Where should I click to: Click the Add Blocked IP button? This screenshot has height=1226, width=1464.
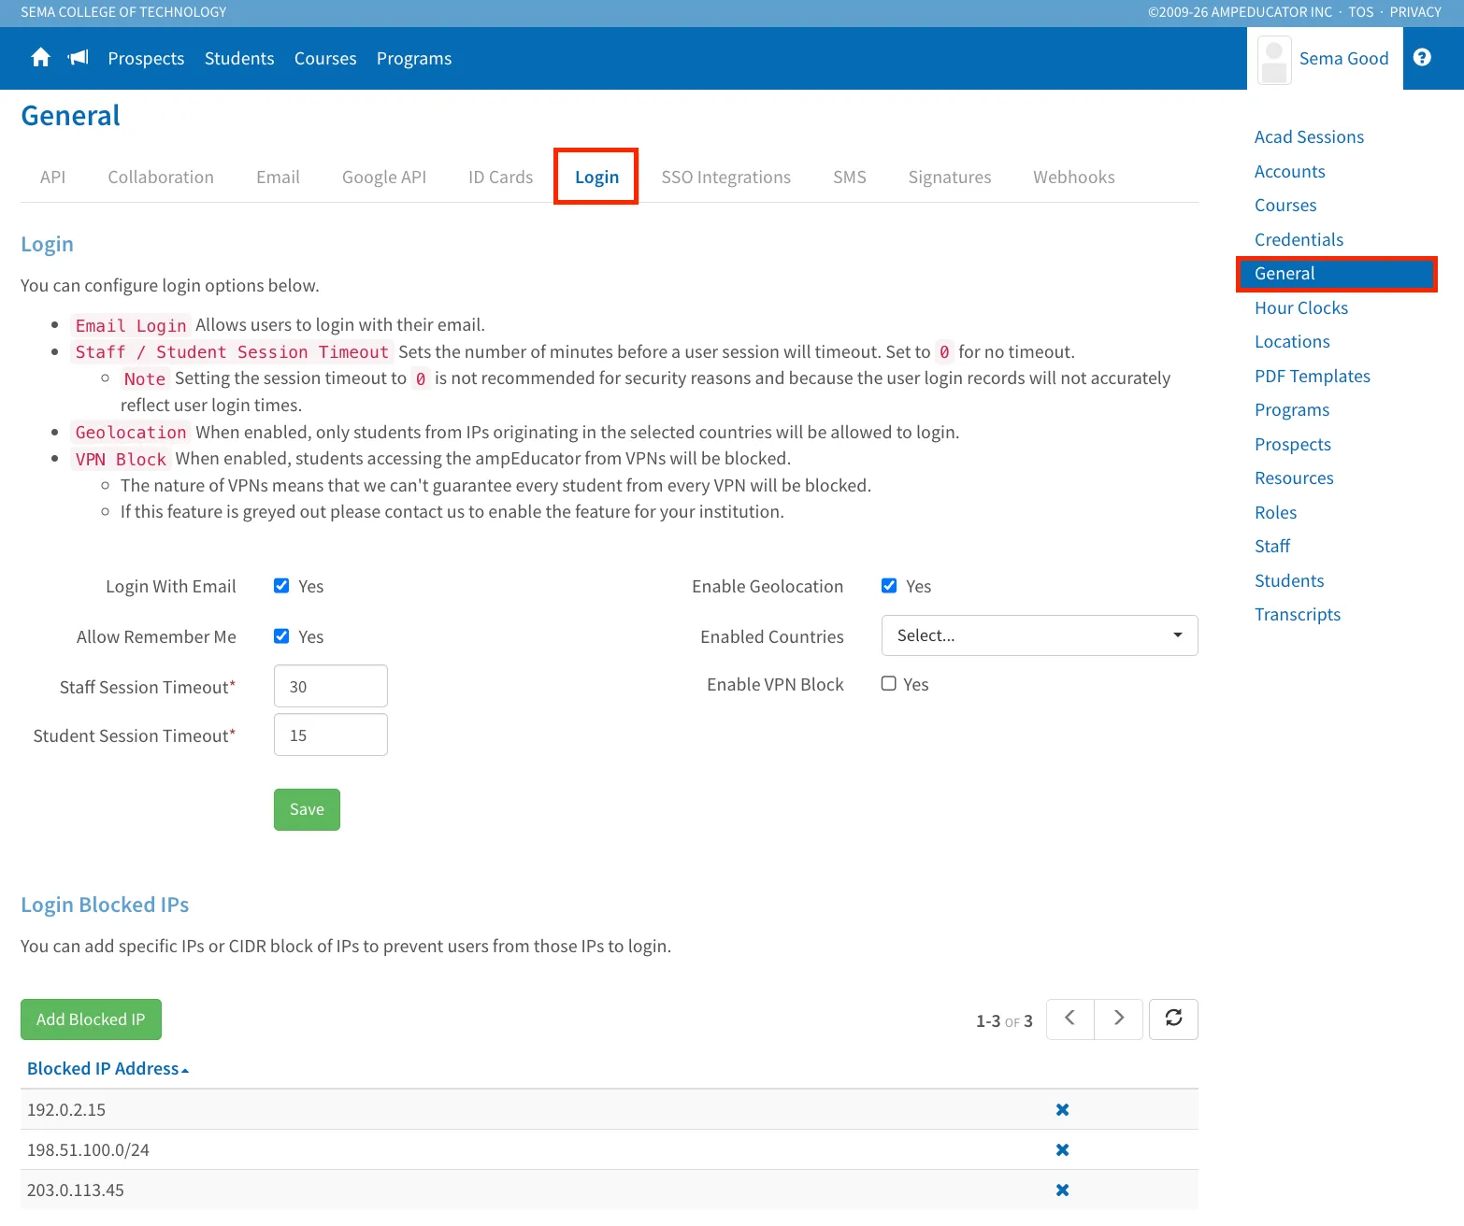(x=91, y=1019)
